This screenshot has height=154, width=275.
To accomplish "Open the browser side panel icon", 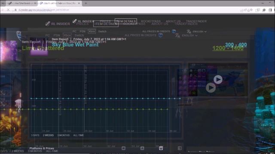I will coord(270,10).
